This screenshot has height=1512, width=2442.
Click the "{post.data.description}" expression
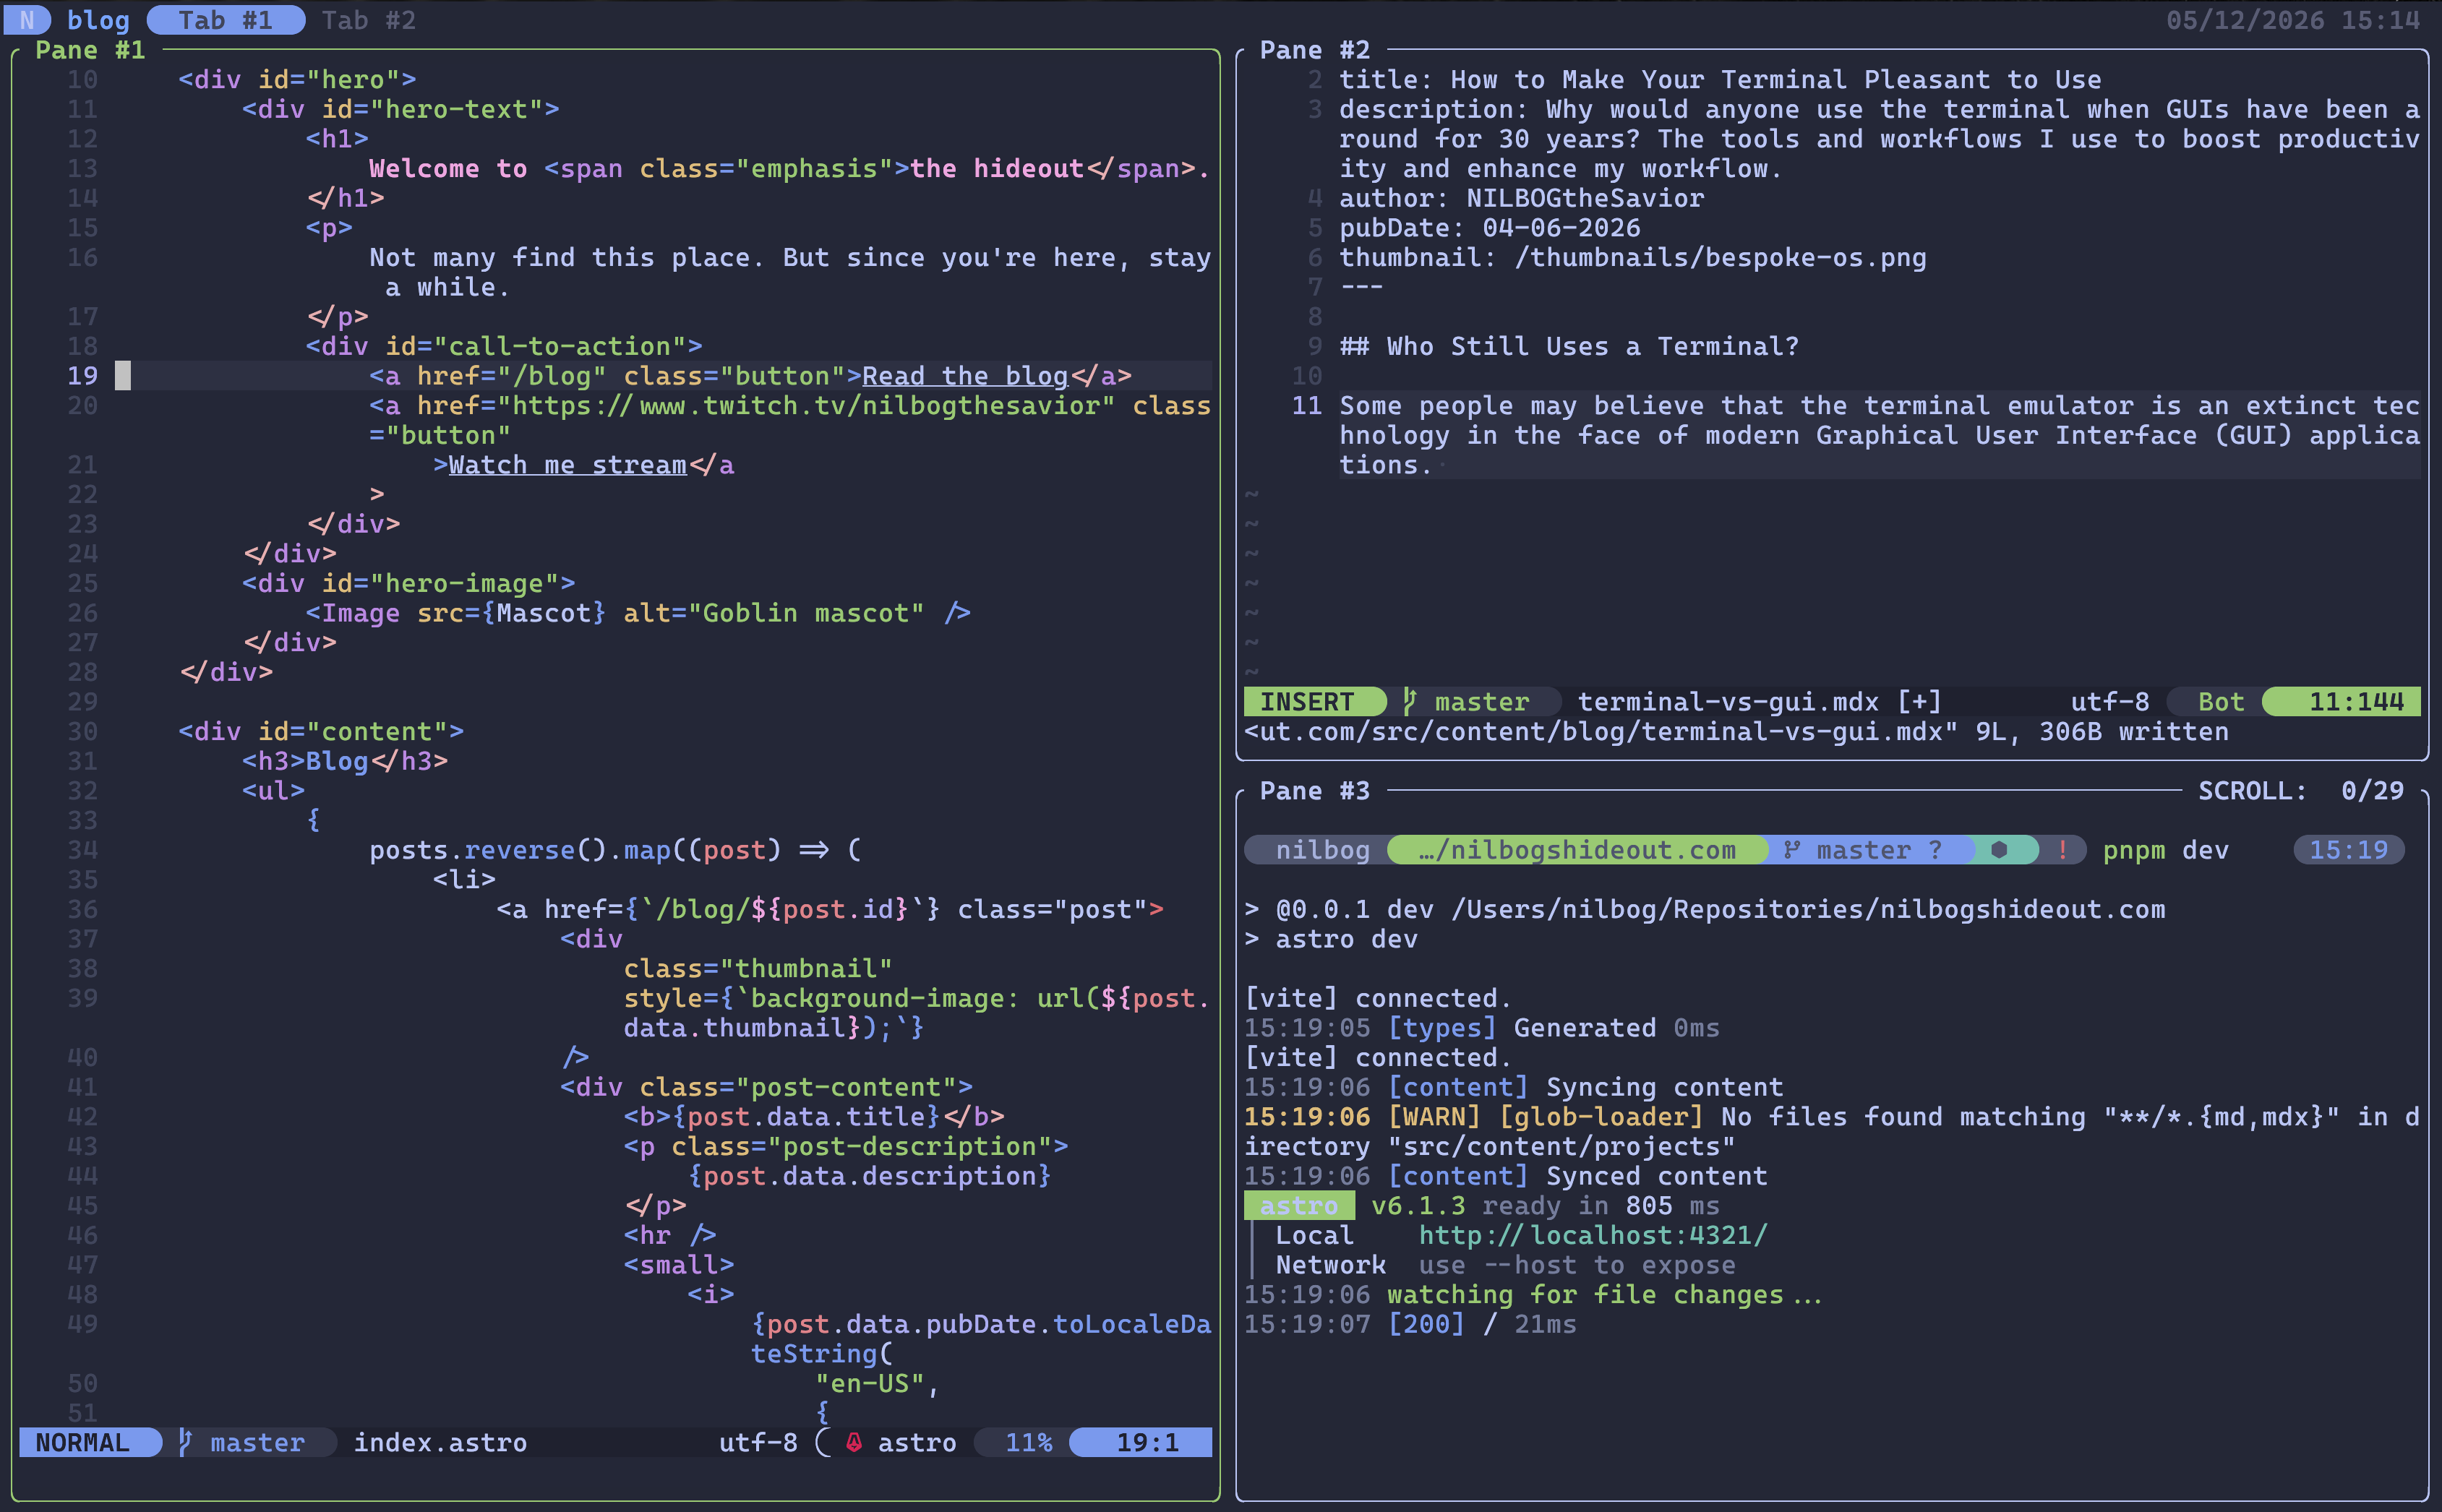869,1176
